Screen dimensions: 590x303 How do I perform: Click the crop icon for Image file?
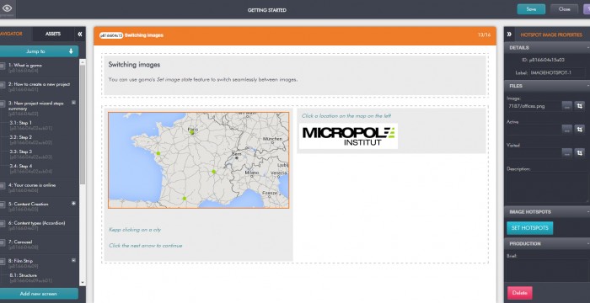pos(580,106)
